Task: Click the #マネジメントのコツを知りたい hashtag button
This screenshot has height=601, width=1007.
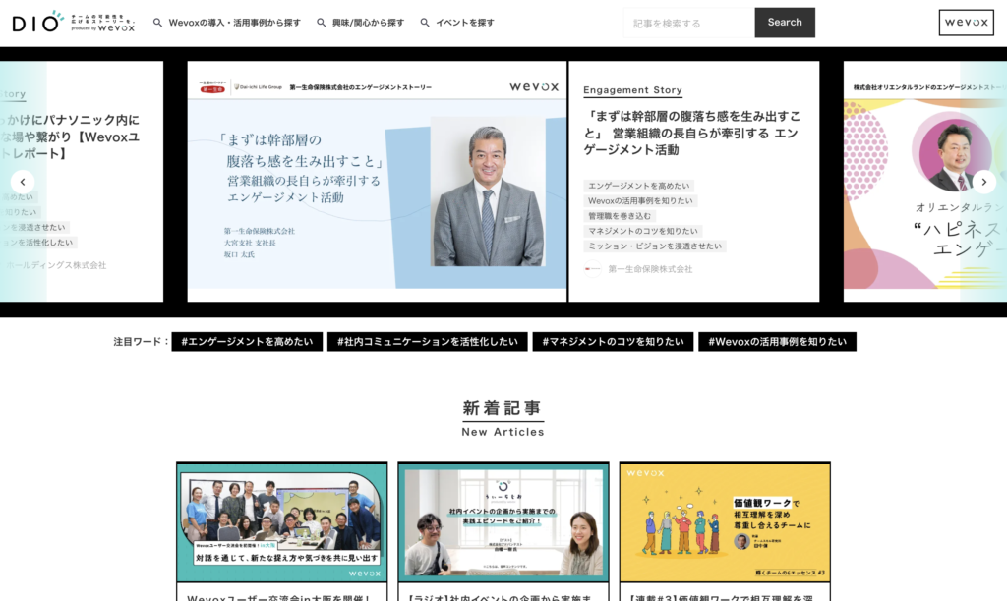Action: click(x=613, y=341)
